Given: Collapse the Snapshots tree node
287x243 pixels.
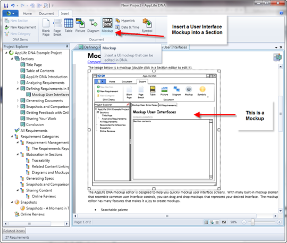Looking at the screenshot, I should pyautogui.click(x=12, y=202).
